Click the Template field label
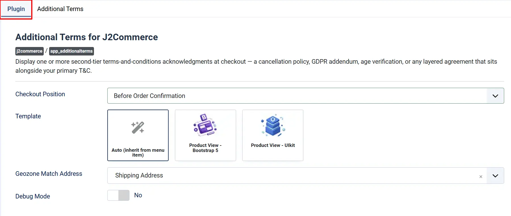Image resolution: width=511 pixels, height=216 pixels. [x=28, y=116]
